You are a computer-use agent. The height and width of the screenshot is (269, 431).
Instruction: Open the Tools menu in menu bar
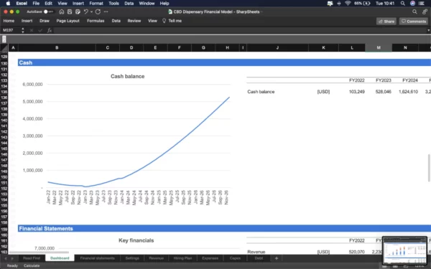tap(113, 4)
